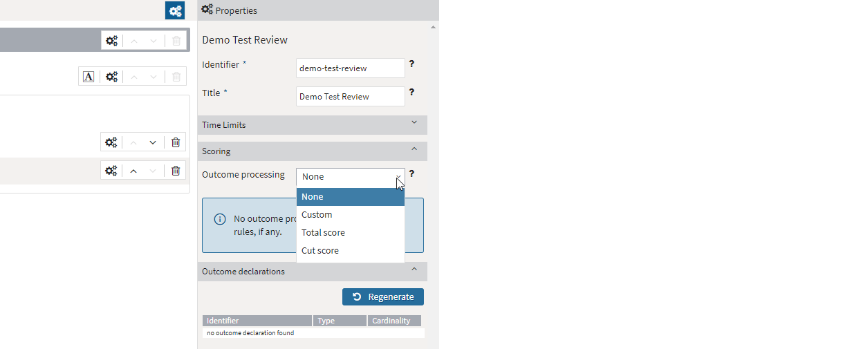
Task: Move the bottom-most row up with its arrow
Action: (133, 171)
